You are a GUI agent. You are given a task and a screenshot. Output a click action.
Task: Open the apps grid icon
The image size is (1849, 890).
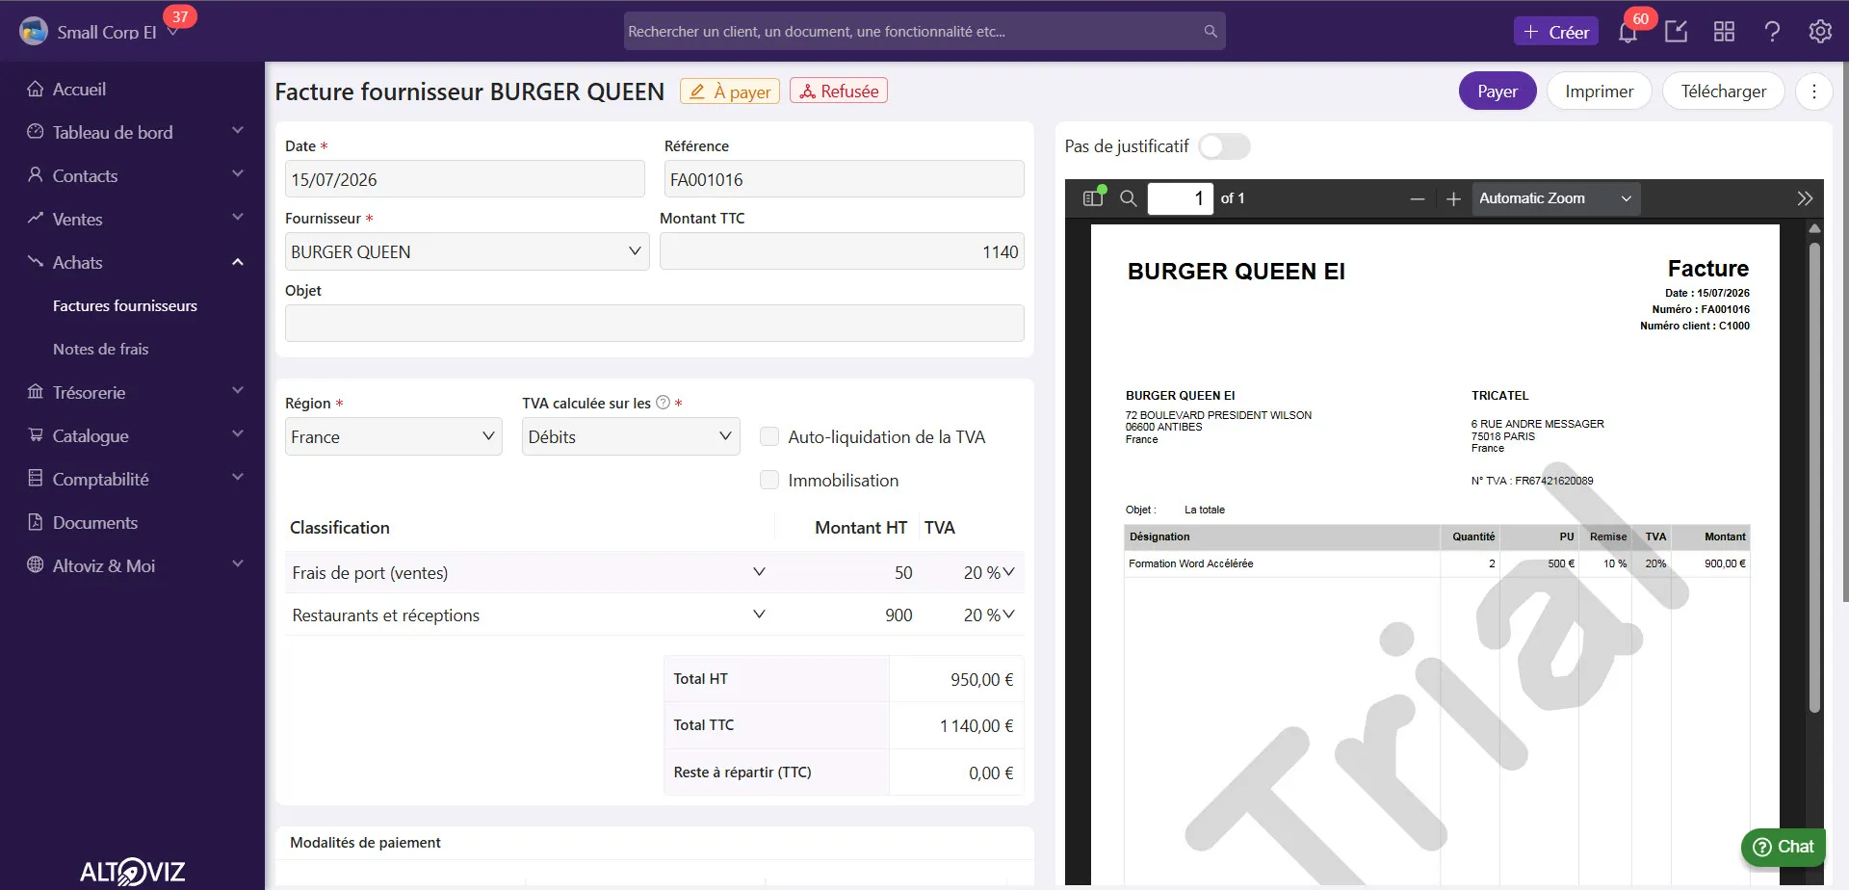point(1724,32)
